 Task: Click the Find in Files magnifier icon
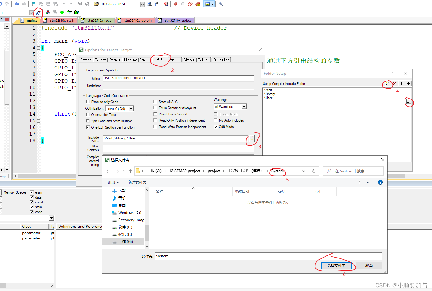166,4
